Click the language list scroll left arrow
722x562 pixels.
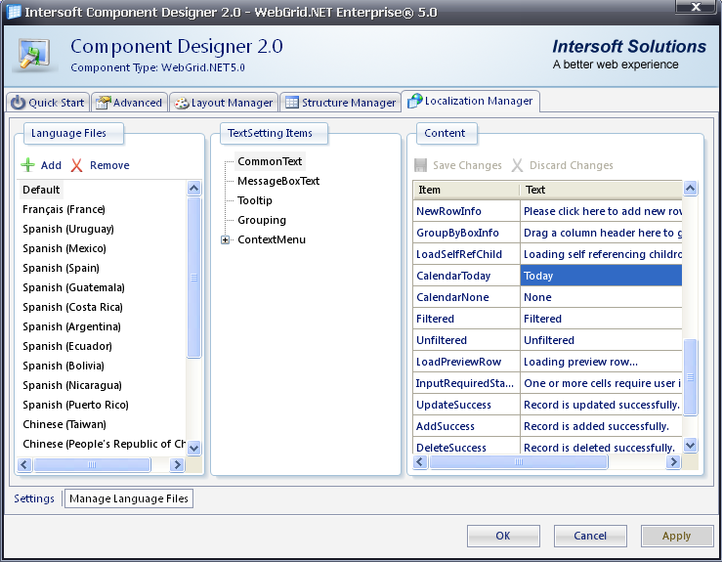coord(24,465)
